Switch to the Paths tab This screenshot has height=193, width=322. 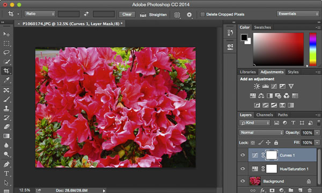pos(283,115)
